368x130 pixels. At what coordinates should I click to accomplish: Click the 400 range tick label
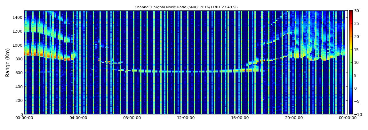tap(19, 87)
